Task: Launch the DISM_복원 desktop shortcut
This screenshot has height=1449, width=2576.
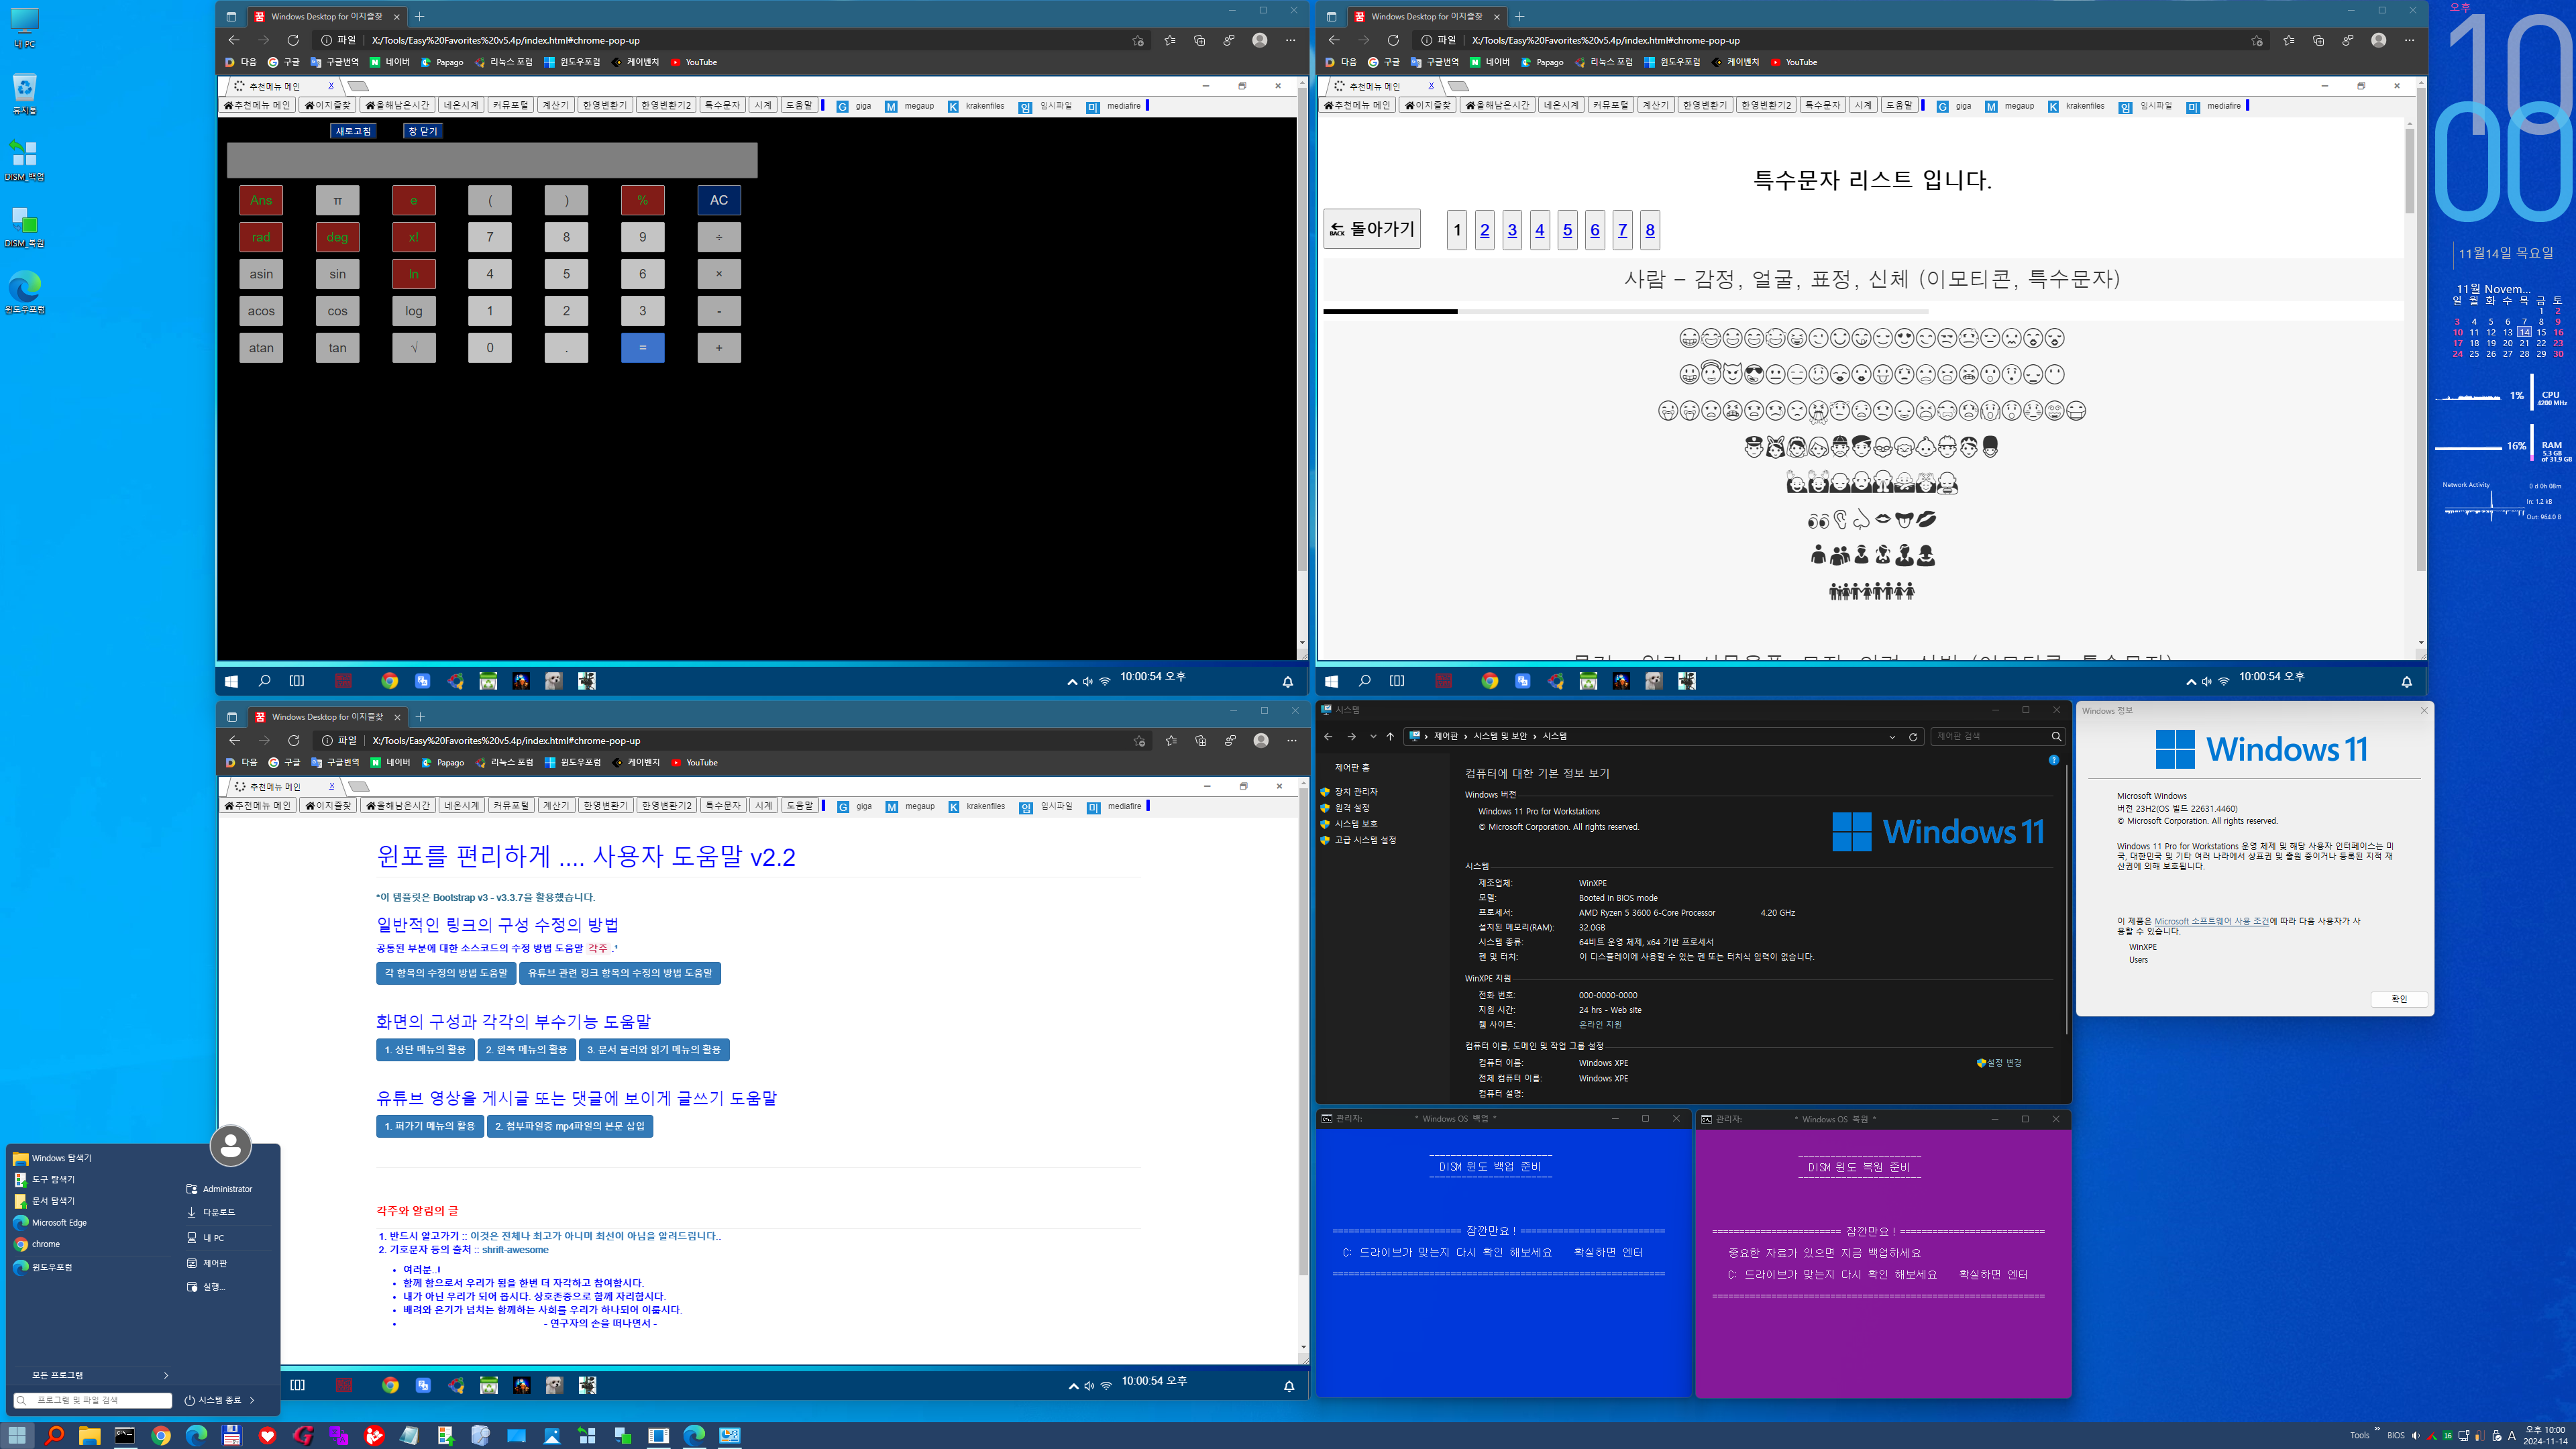Action: click(24, 227)
